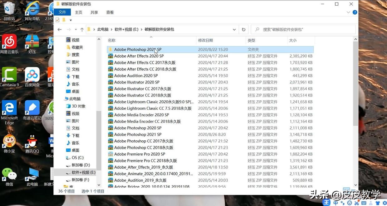
Task: Open the Internet Explorer 网址导航 icon
Action: [x=32, y=11]
